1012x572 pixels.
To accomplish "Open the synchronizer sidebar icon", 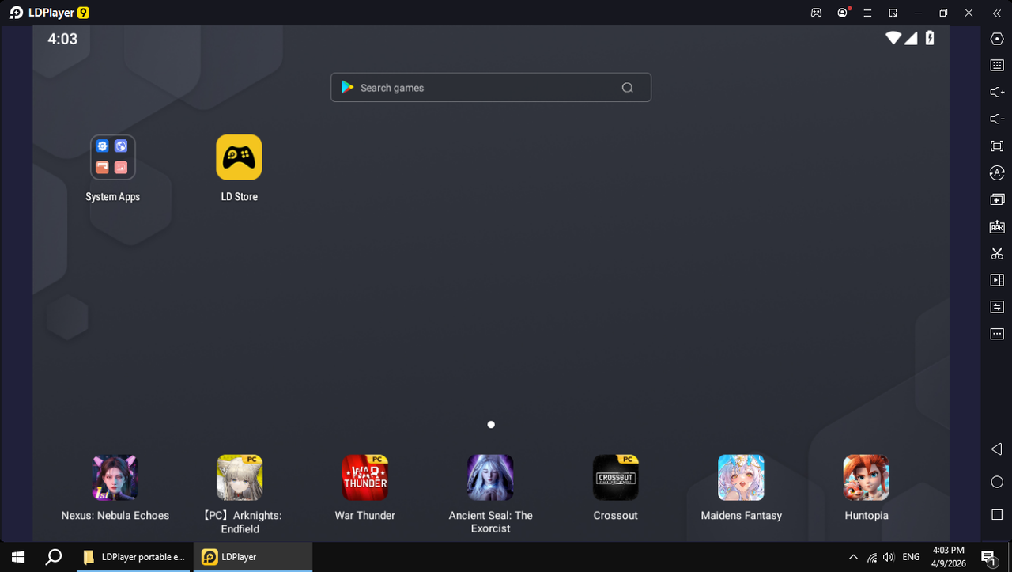I will coord(997,307).
